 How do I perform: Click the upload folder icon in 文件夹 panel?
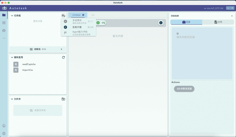pyautogui.click(x=63, y=99)
